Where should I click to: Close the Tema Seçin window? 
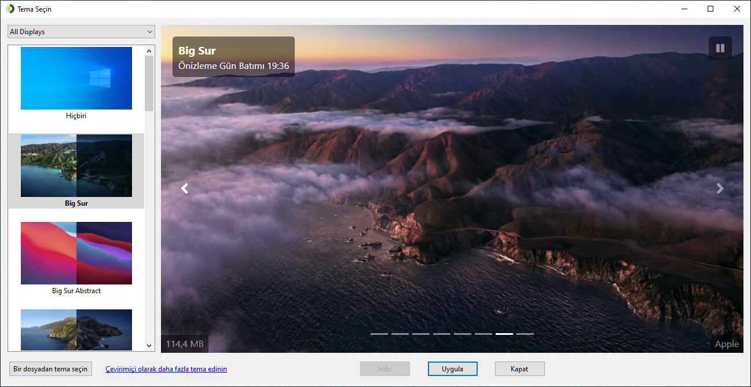(737, 9)
